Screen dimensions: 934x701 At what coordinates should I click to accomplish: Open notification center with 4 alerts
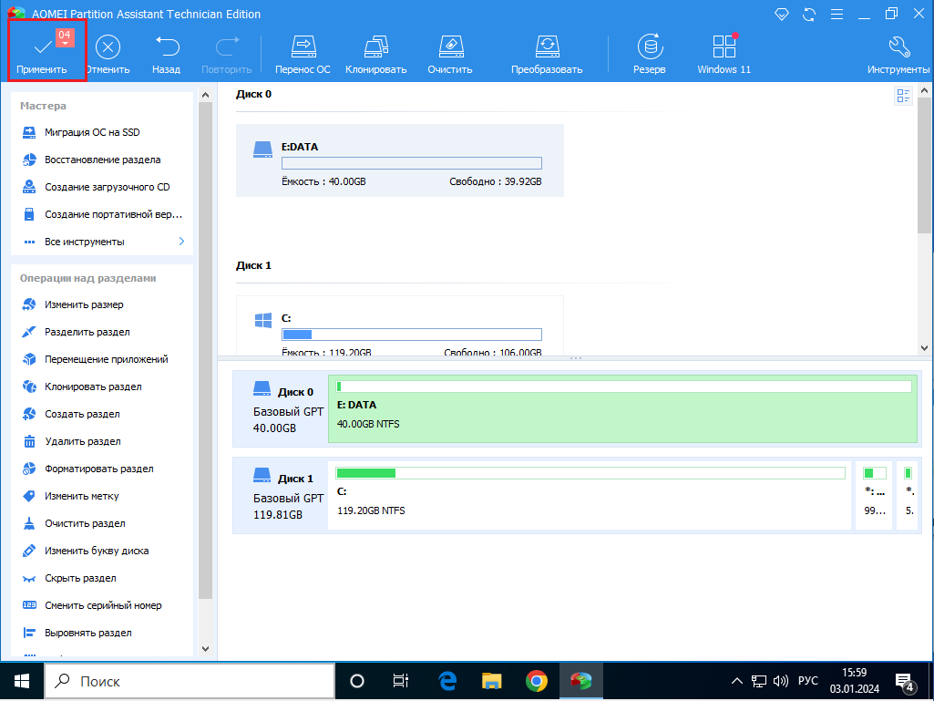(904, 681)
